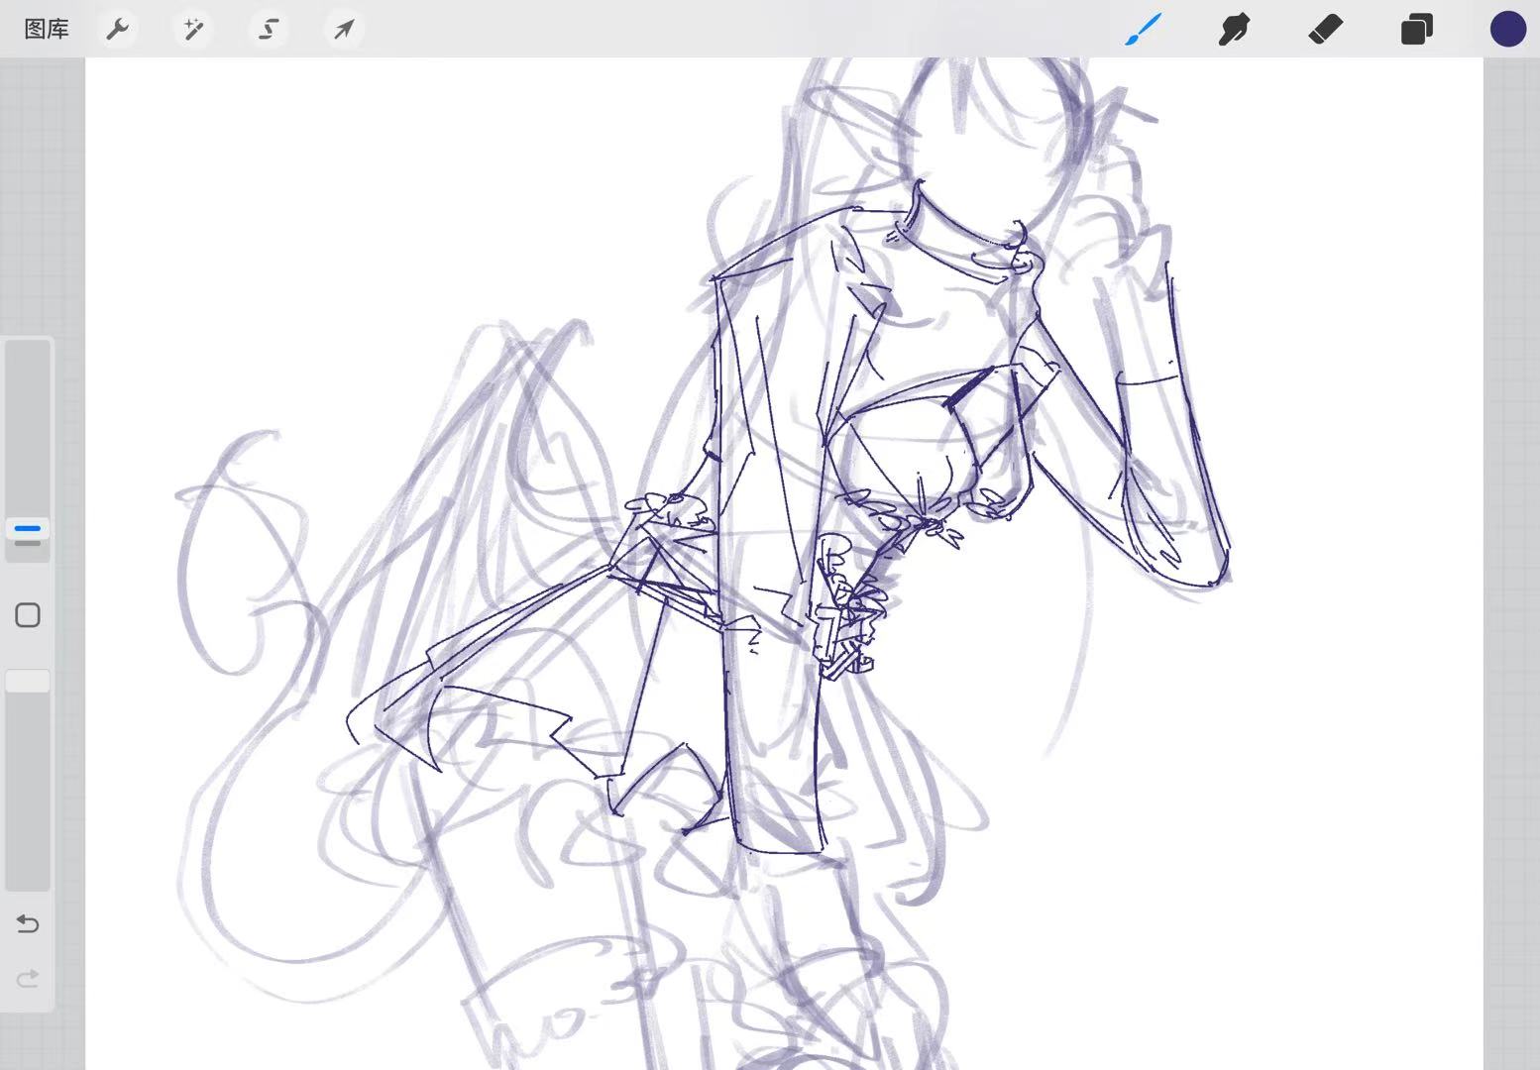Activate the Selection tool (S icon)
The height and width of the screenshot is (1070, 1540).
(x=269, y=30)
